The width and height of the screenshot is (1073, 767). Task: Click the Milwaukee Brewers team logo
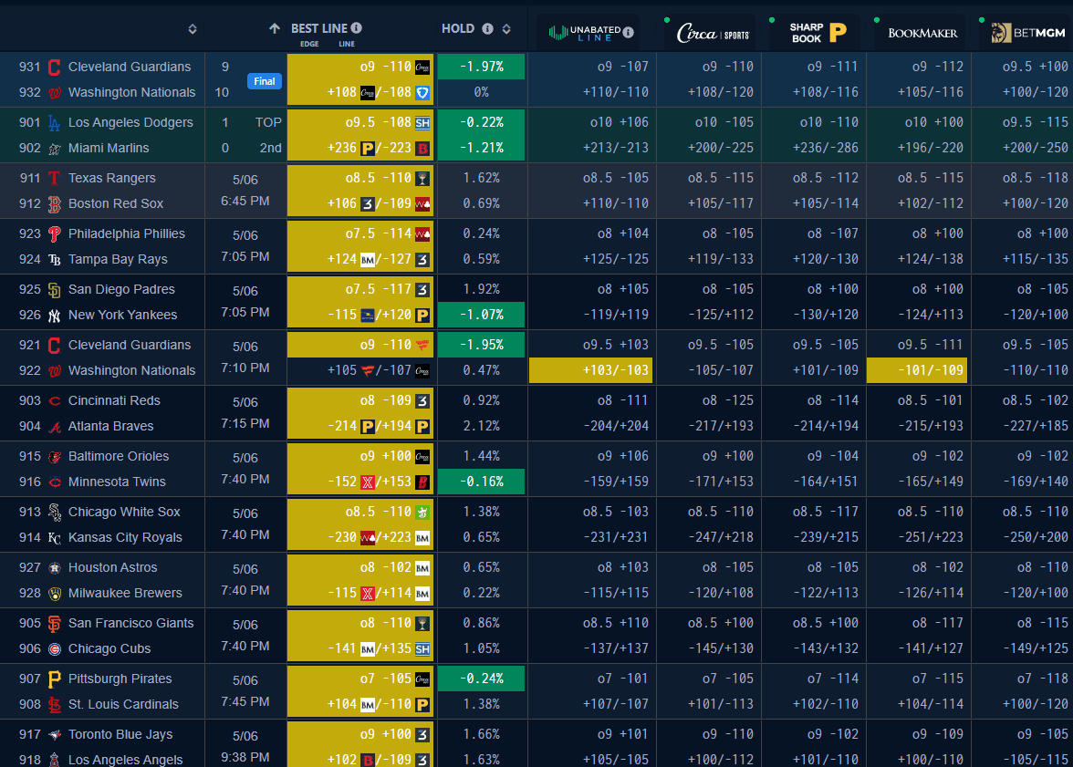[55, 593]
